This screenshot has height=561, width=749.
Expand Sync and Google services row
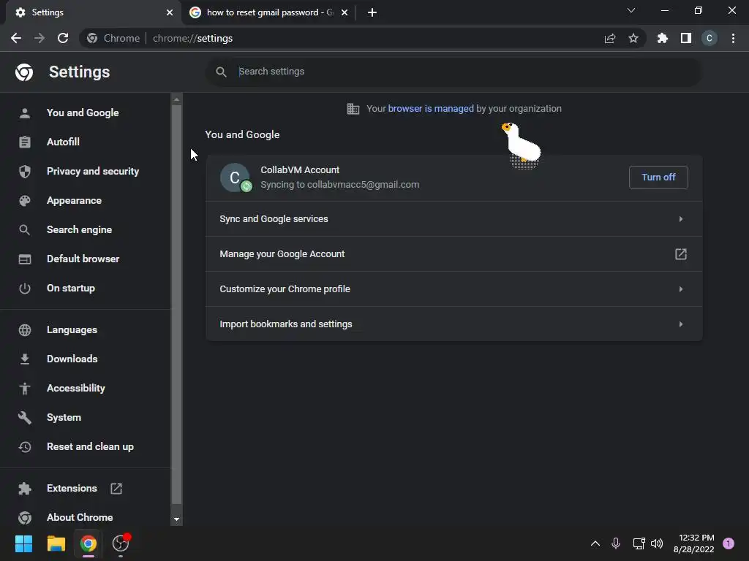(453, 219)
